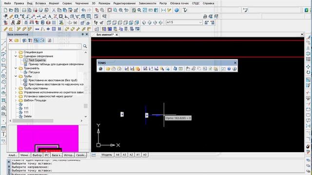The width and height of the screenshot is (312, 175).
Task: Open the Справка menu
Action: coord(208,3)
